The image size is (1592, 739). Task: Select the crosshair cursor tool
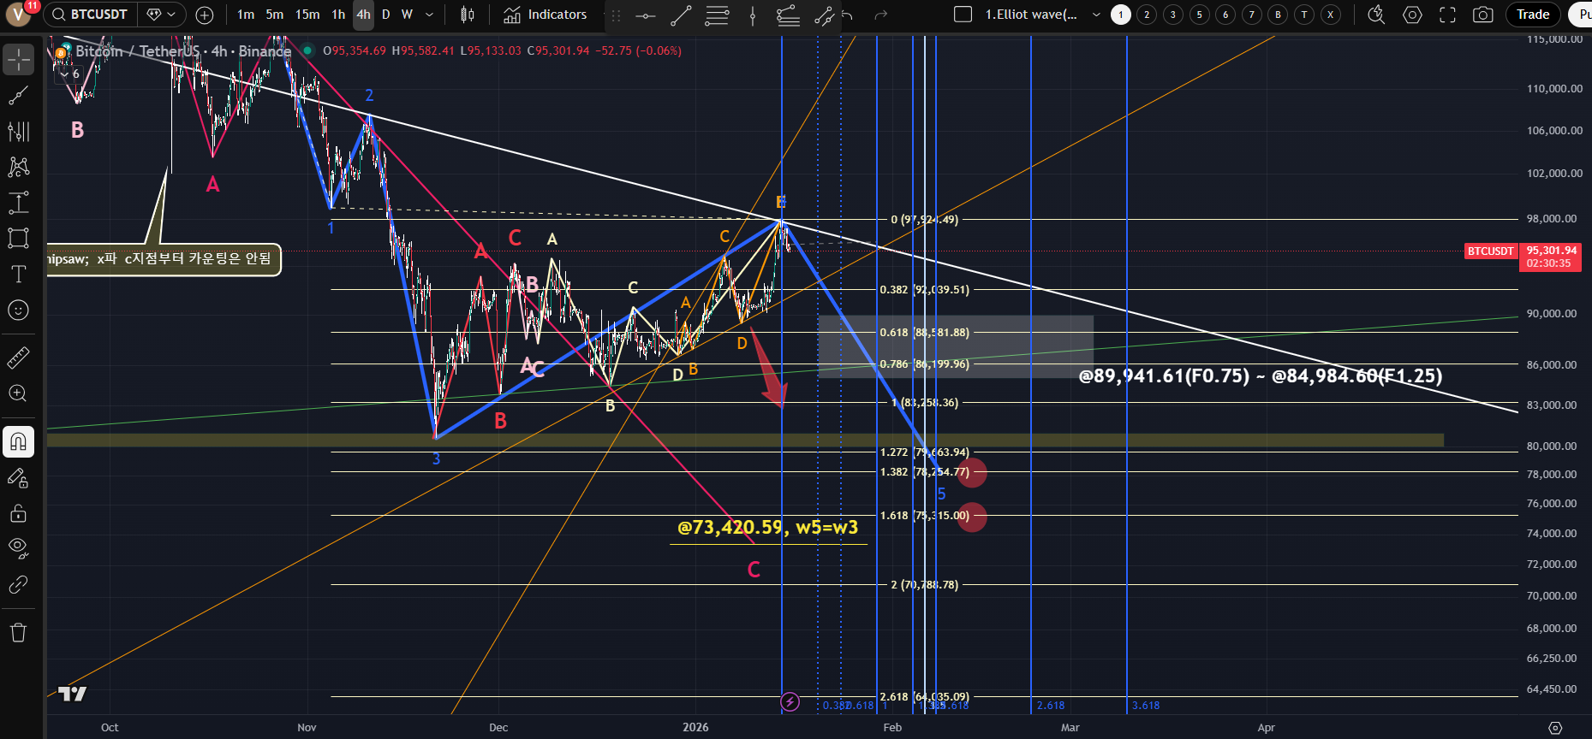click(x=19, y=60)
